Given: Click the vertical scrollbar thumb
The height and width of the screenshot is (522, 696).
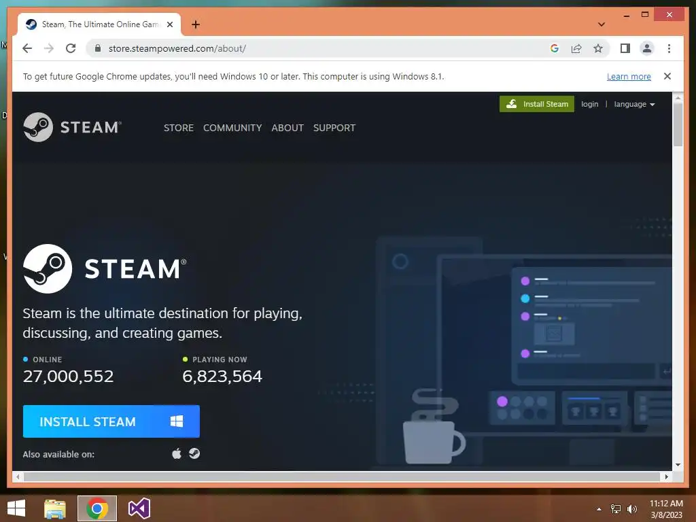Looking at the screenshot, I should (678, 125).
